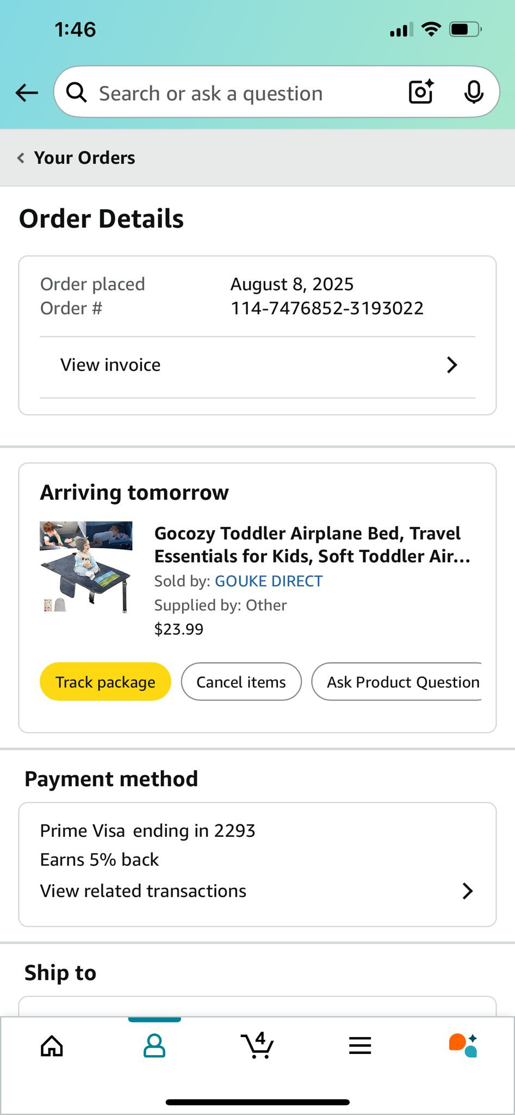Image resolution: width=515 pixels, height=1115 pixels.
Task: Focus the search or ask question field
Action: 239,93
